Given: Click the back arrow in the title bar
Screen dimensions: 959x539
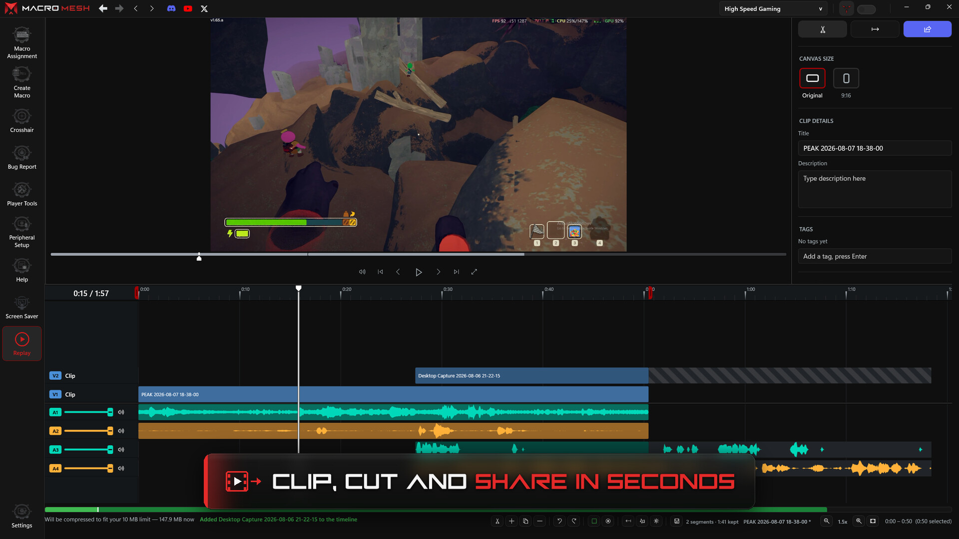Looking at the screenshot, I should click(103, 8).
